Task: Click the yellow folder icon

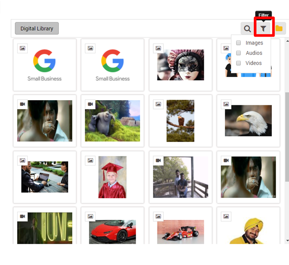Action: coord(279,29)
